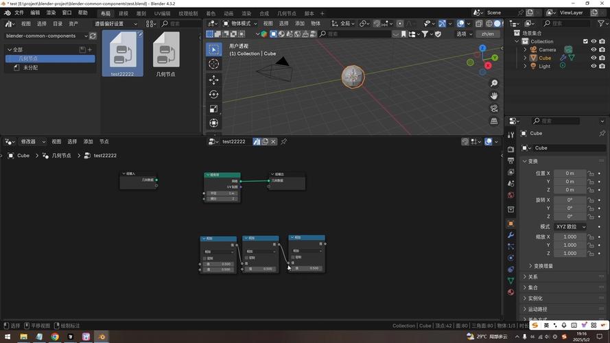The width and height of the screenshot is (610, 343).
Task: Open the 帮助 menu
Action: (83, 13)
